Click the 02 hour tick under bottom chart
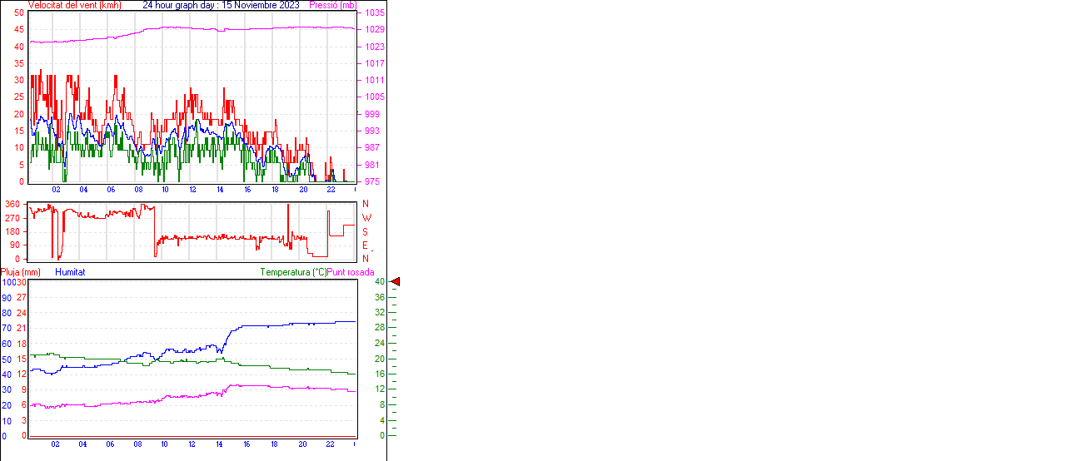This screenshot has width=1066, height=461. [x=55, y=444]
